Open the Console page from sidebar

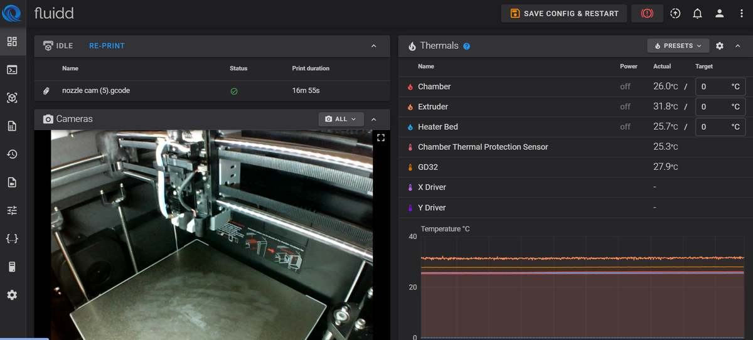tap(12, 70)
